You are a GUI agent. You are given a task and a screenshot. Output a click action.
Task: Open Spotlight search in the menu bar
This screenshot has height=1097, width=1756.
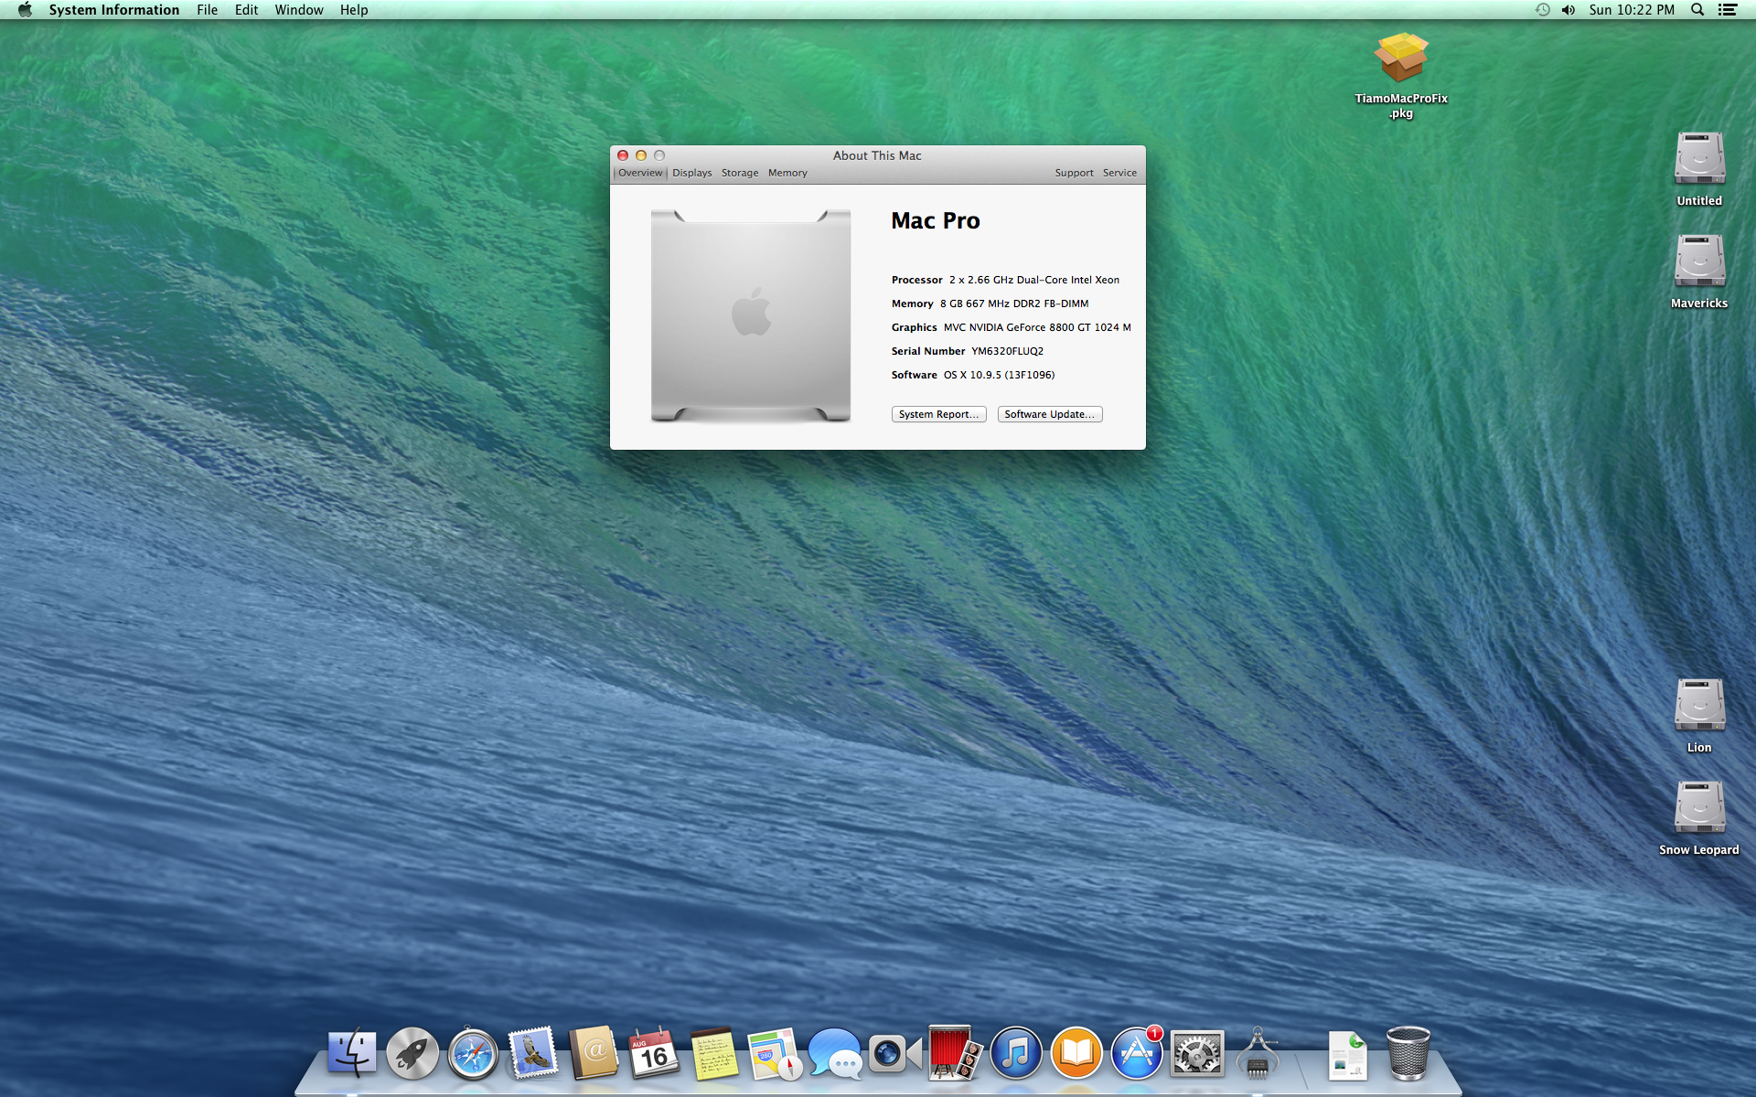(x=1697, y=10)
